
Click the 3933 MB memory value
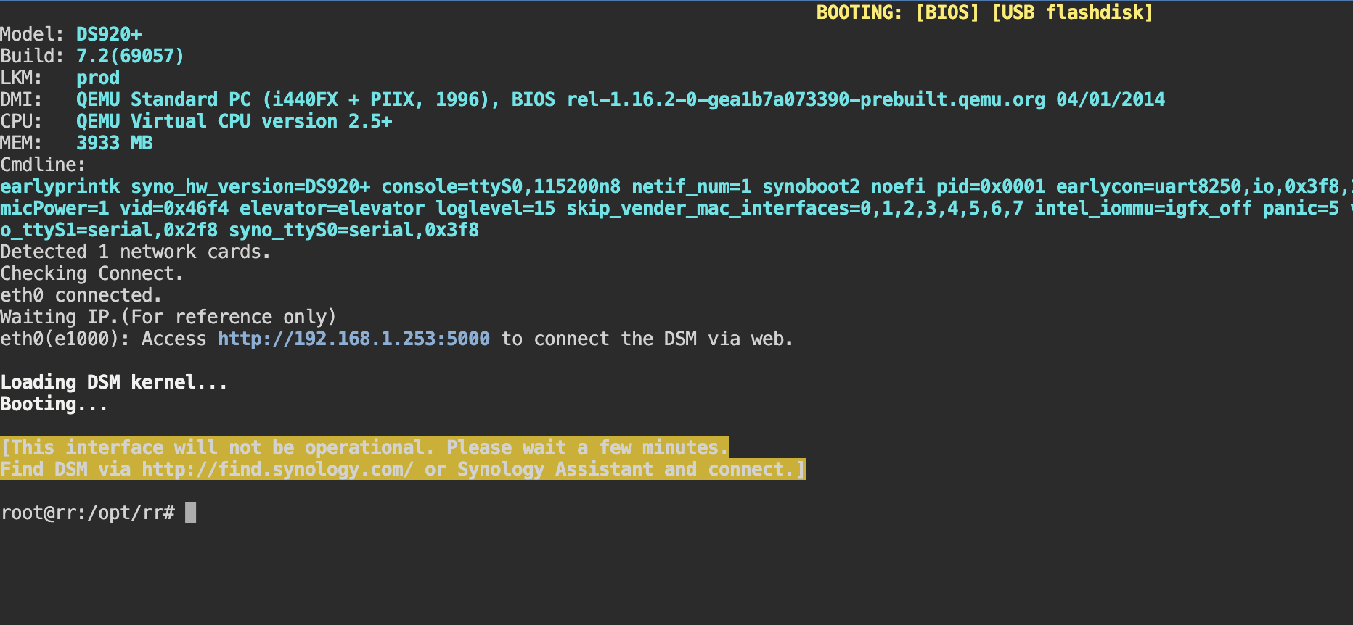[x=115, y=143]
